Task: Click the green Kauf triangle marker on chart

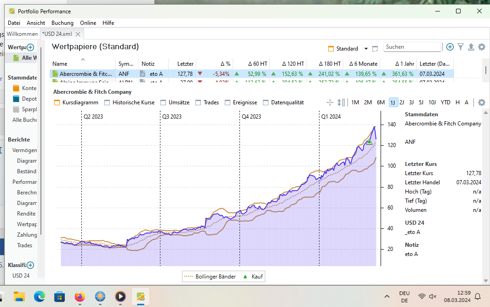Action: [370, 142]
